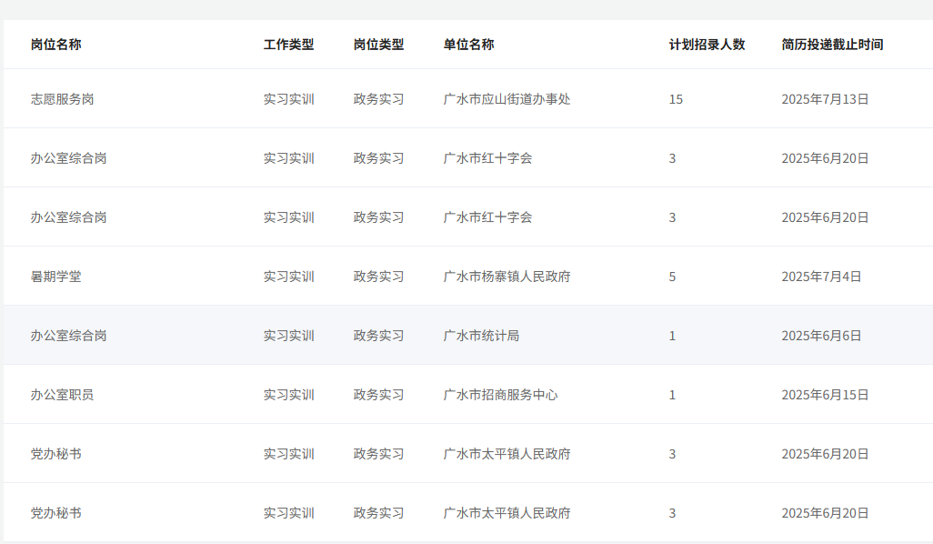Click the 简历投递截止时间 column header
Viewport: 933px width, 544px height.
tap(832, 44)
